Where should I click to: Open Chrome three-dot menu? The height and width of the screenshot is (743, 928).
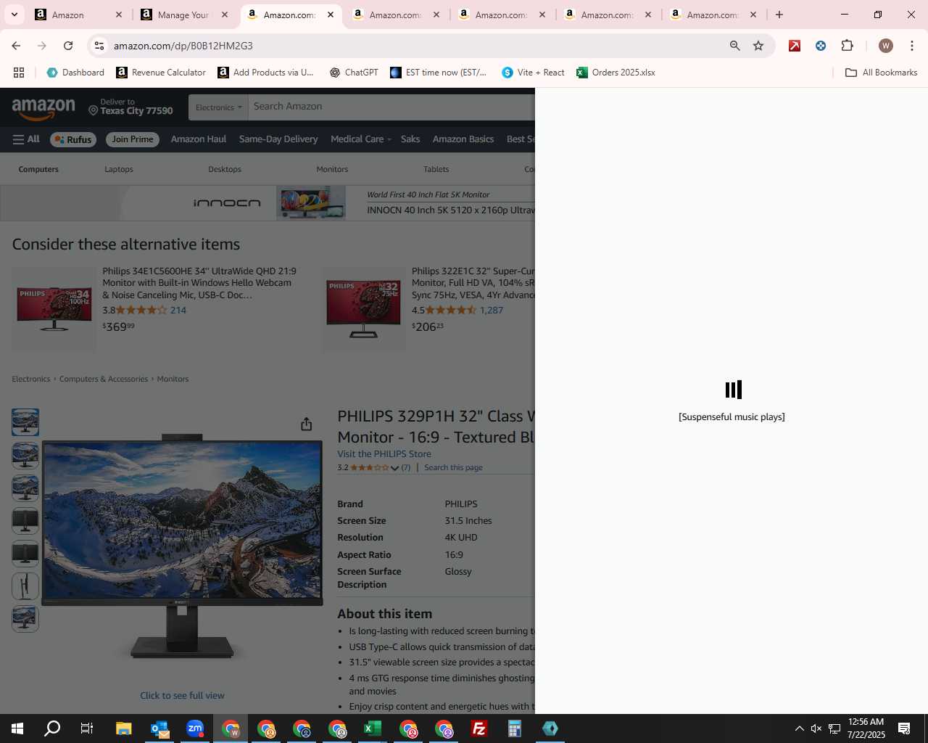(x=912, y=46)
